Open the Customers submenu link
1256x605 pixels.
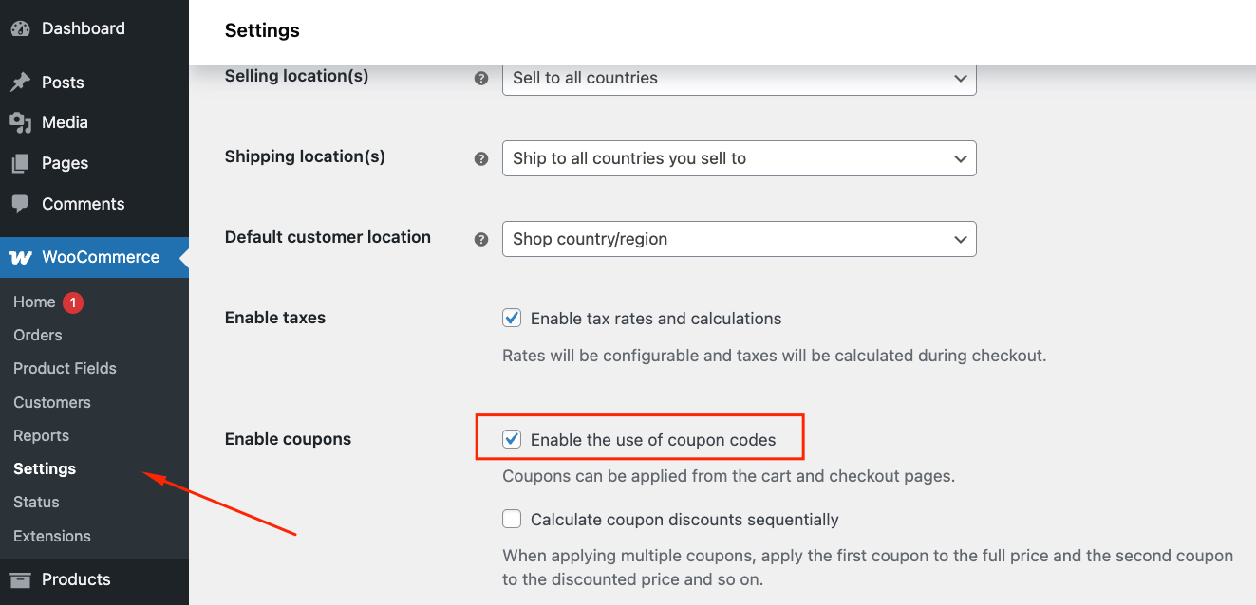pos(52,402)
